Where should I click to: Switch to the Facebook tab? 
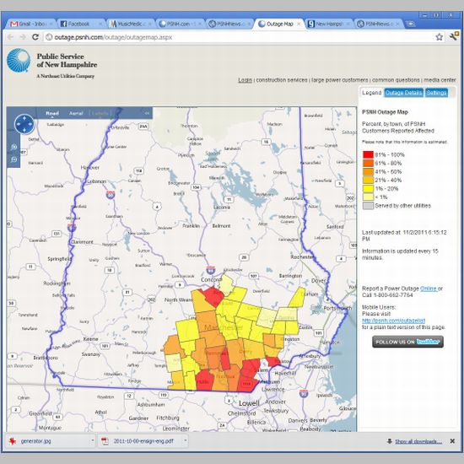click(x=80, y=24)
